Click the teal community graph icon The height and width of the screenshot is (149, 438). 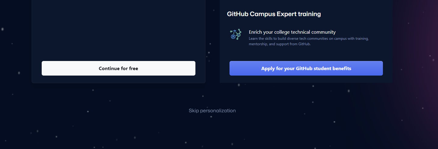point(236,34)
